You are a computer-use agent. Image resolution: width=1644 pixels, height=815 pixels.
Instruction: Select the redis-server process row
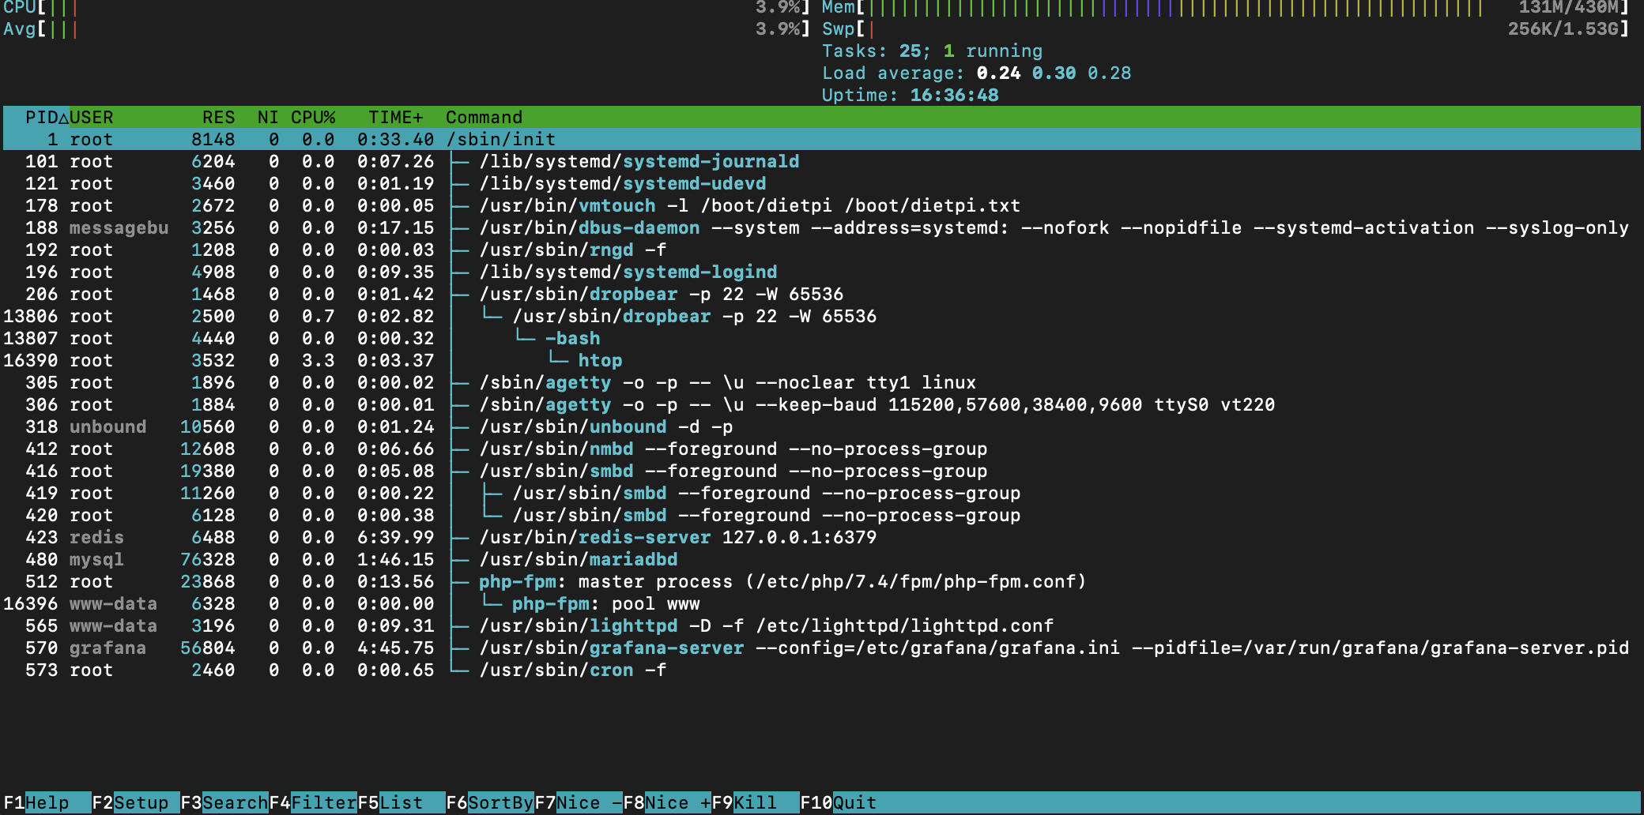822,537
